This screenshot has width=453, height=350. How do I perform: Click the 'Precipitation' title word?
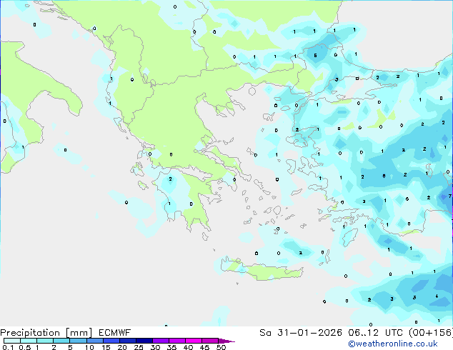coord(30,333)
